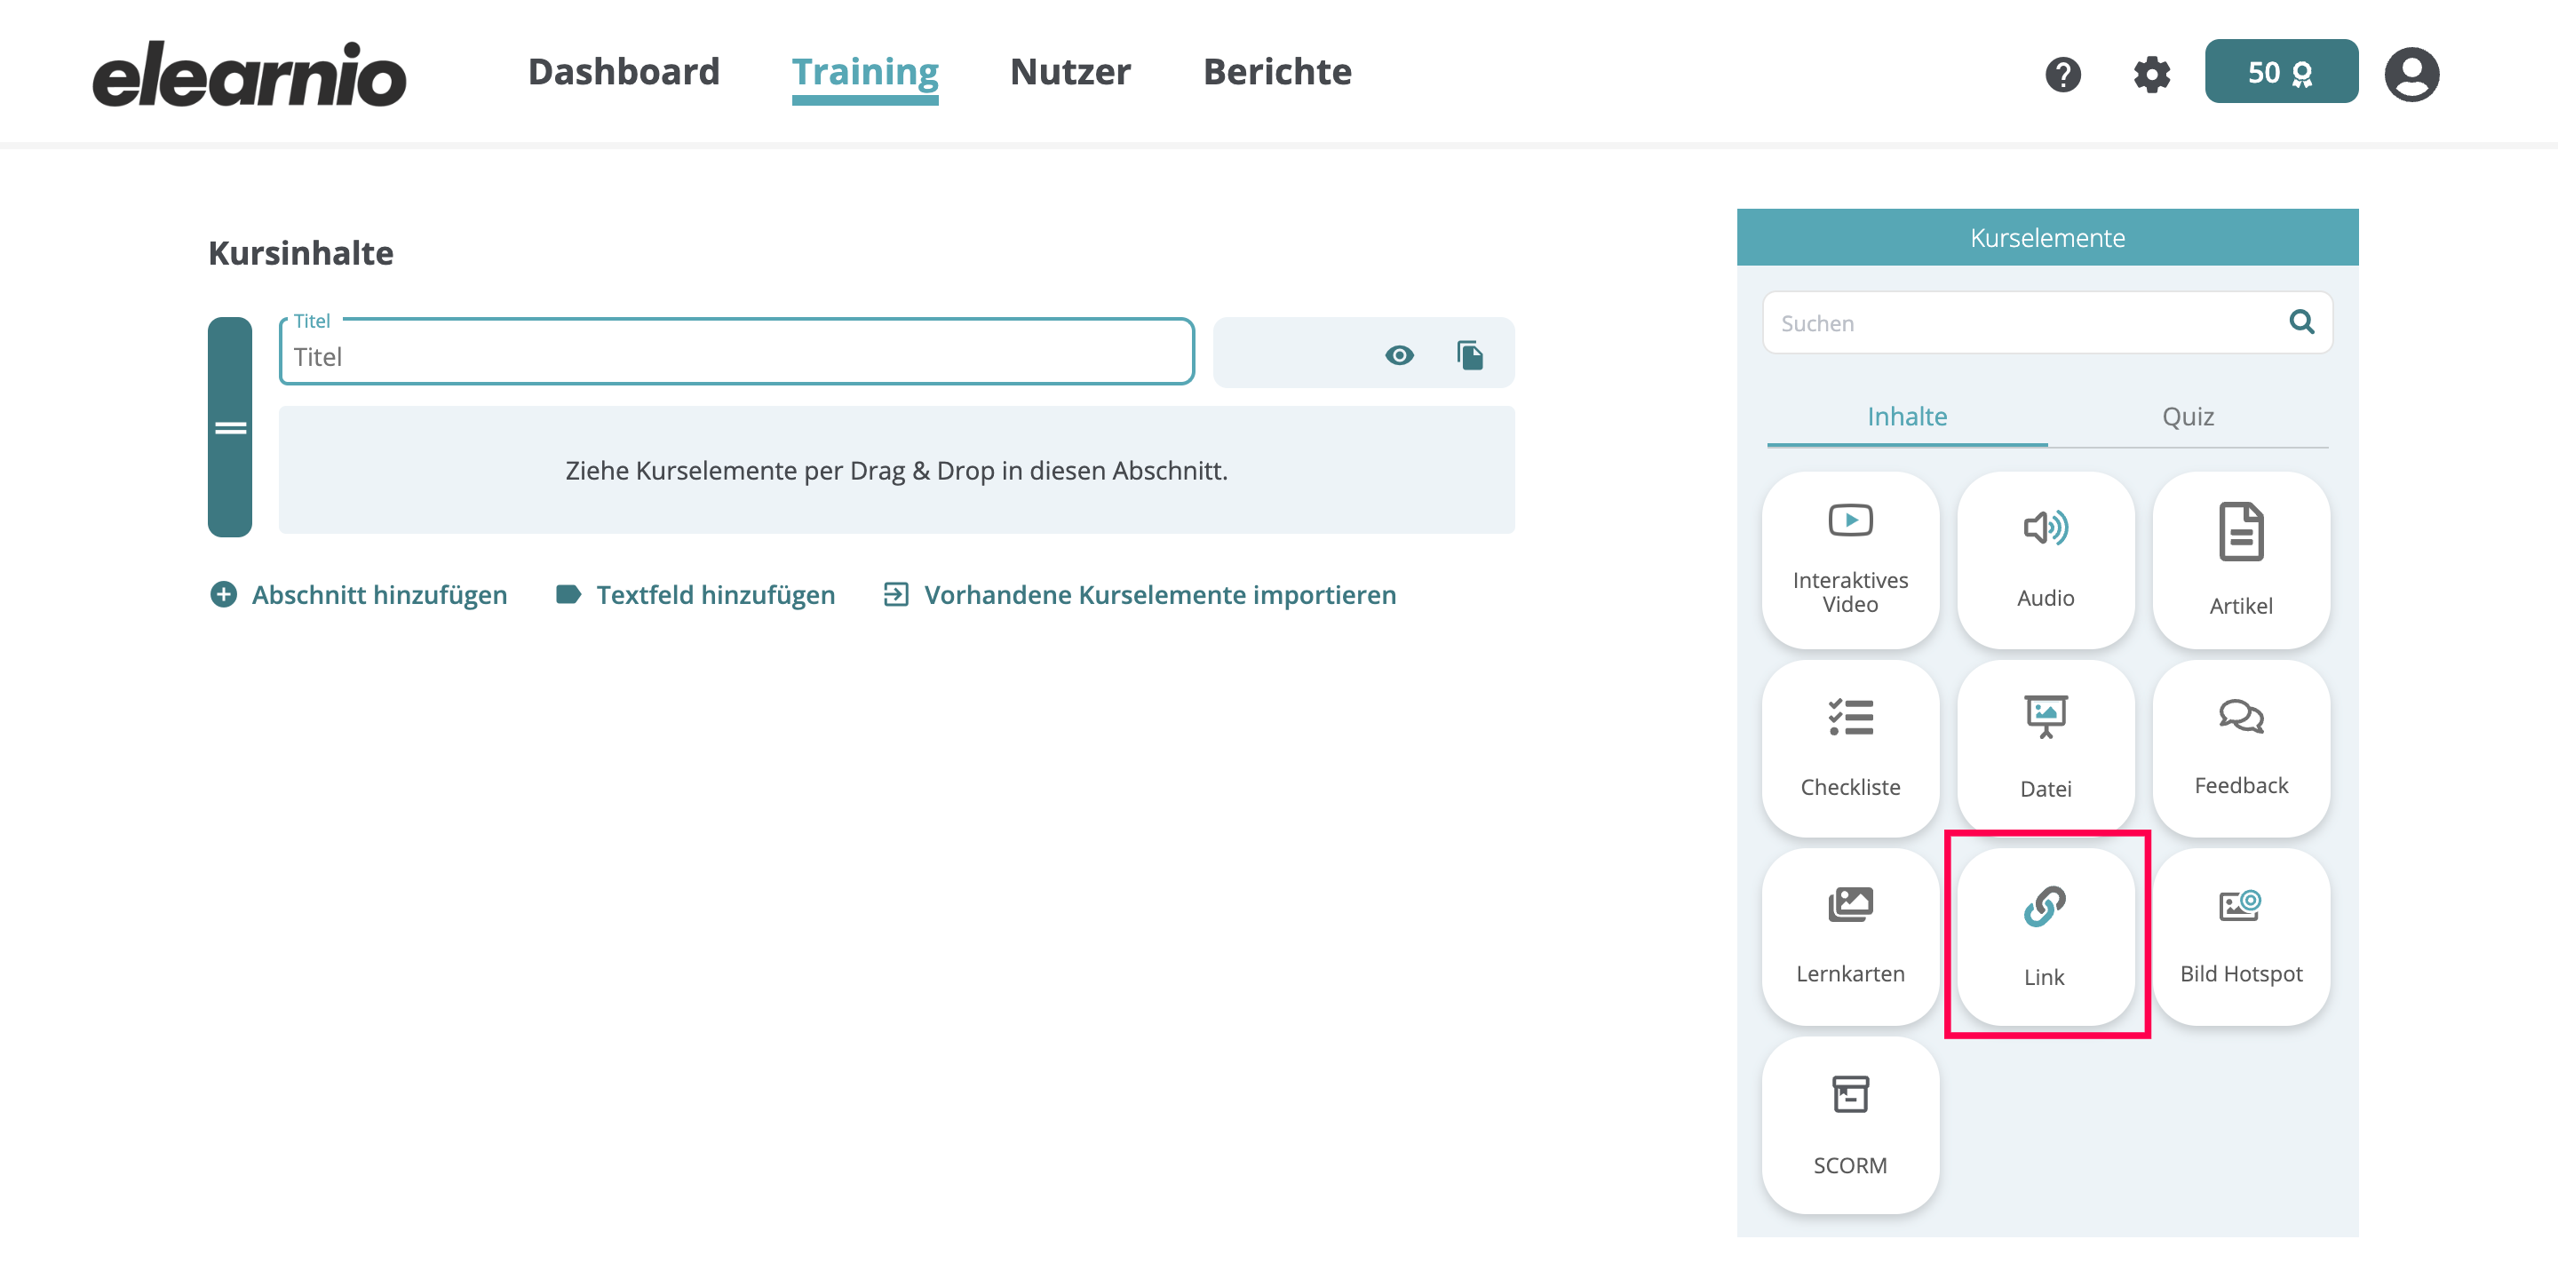This screenshot has height=1263, width=2558.
Task: Click the elearnio logo
Action: (250, 74)
